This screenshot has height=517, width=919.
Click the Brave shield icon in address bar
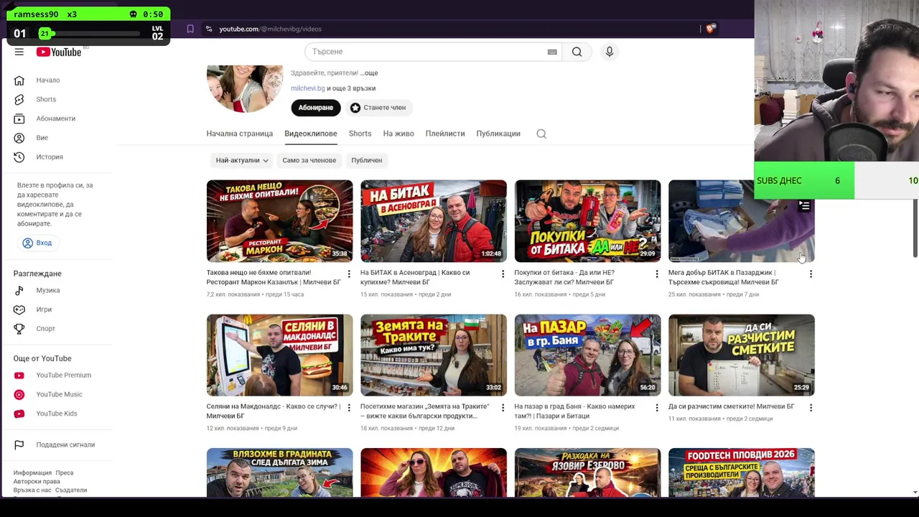711,29
